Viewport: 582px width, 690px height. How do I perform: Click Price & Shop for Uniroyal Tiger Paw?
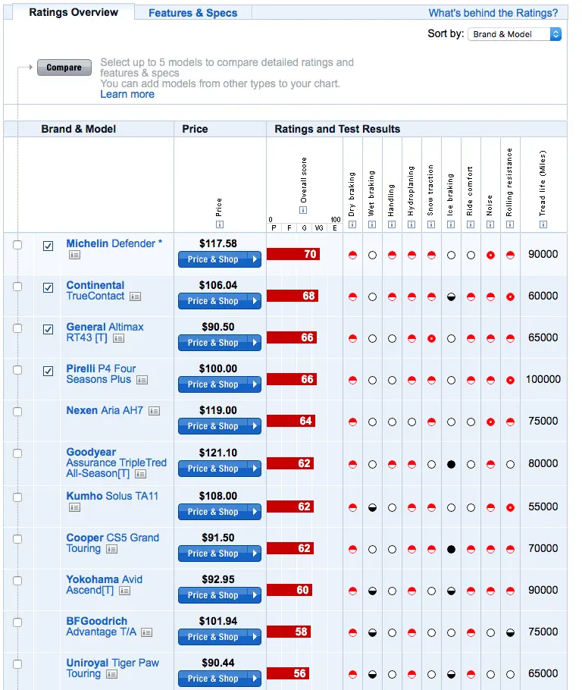[220, 679]
